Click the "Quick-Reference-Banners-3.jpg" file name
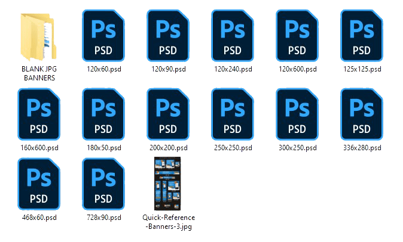 click(169, 222)
